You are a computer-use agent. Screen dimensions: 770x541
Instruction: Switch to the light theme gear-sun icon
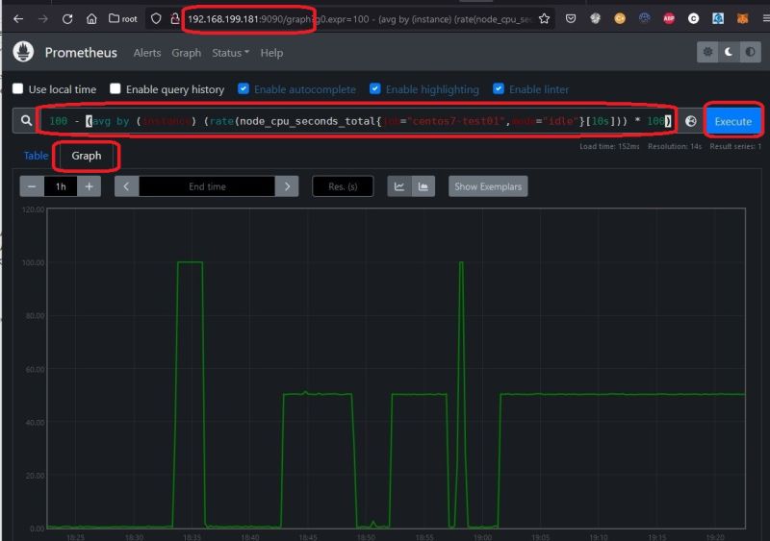click(x=707, y=52)
